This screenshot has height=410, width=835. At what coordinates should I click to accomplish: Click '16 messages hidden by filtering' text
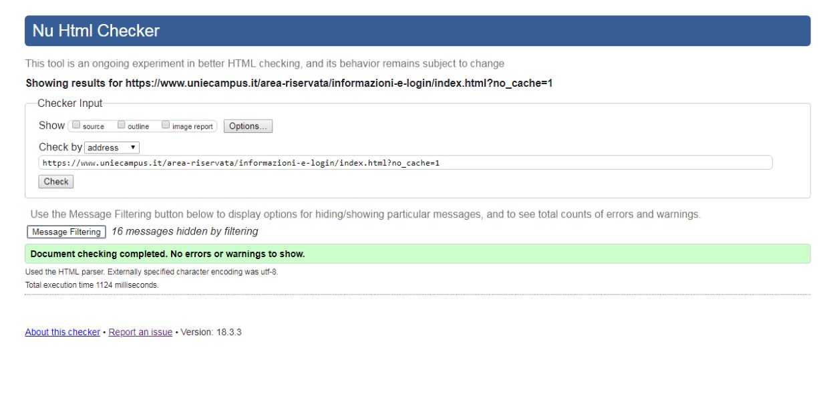click(x=185, y=232)
